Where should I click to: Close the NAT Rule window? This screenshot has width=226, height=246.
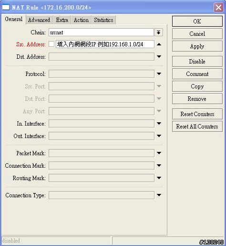coord(218,8)
